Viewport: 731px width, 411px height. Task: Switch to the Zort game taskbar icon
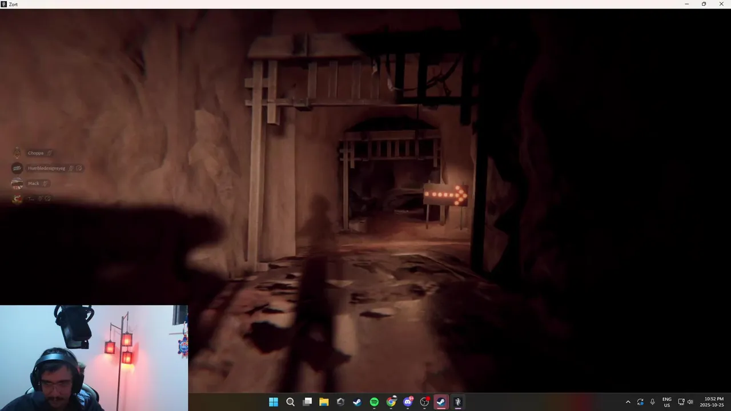click(x=457, y=402)
